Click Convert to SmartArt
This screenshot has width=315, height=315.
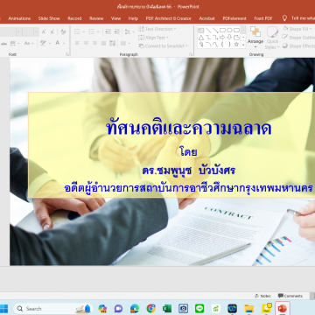pyautogui.click(x=164, y=45)
